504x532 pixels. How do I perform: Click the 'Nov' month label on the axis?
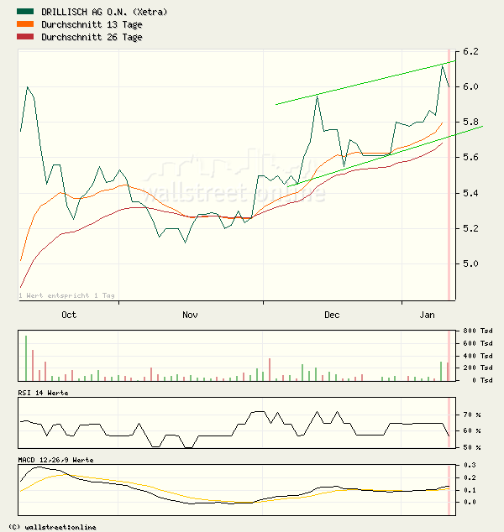(190, 315)
